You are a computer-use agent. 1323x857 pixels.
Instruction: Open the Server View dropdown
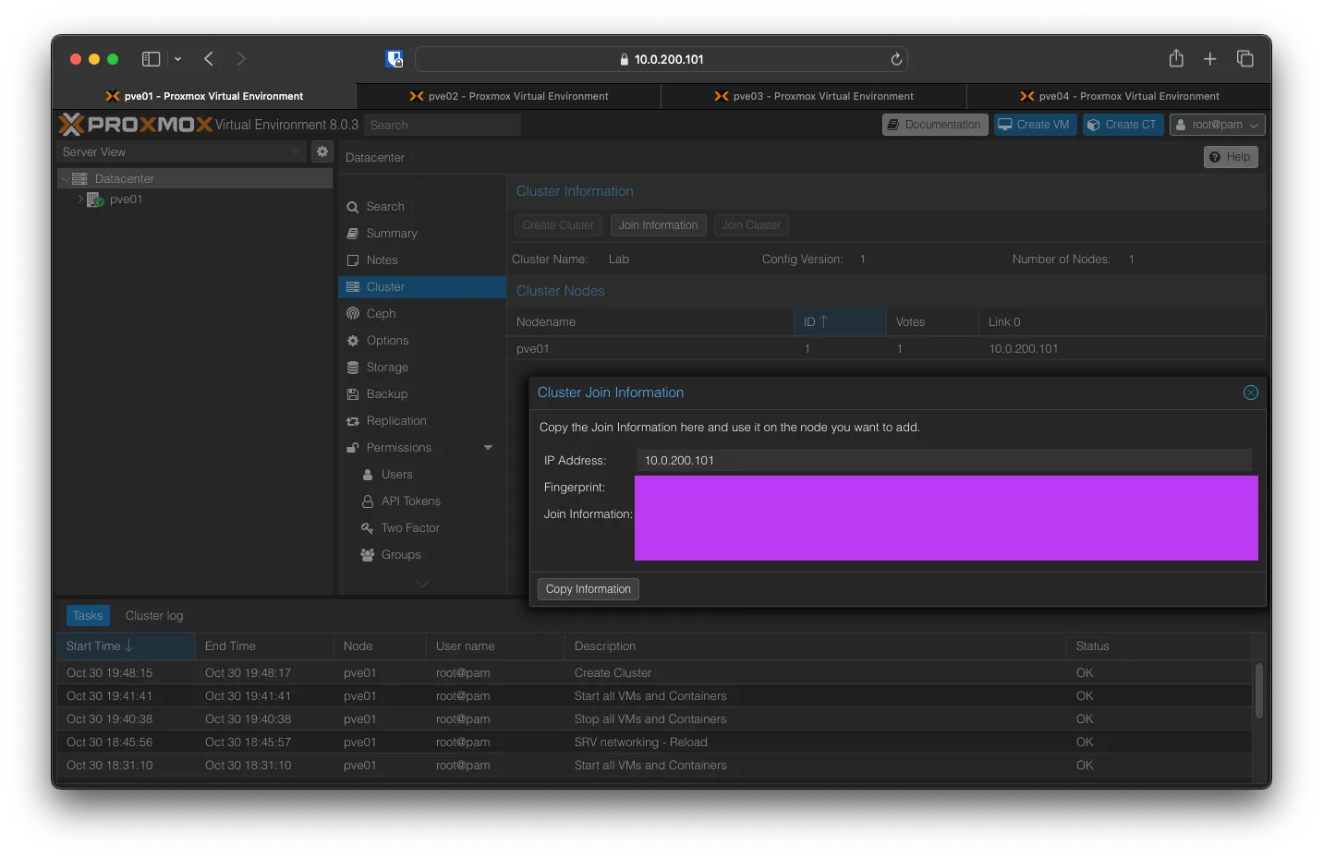pos(181,151)
